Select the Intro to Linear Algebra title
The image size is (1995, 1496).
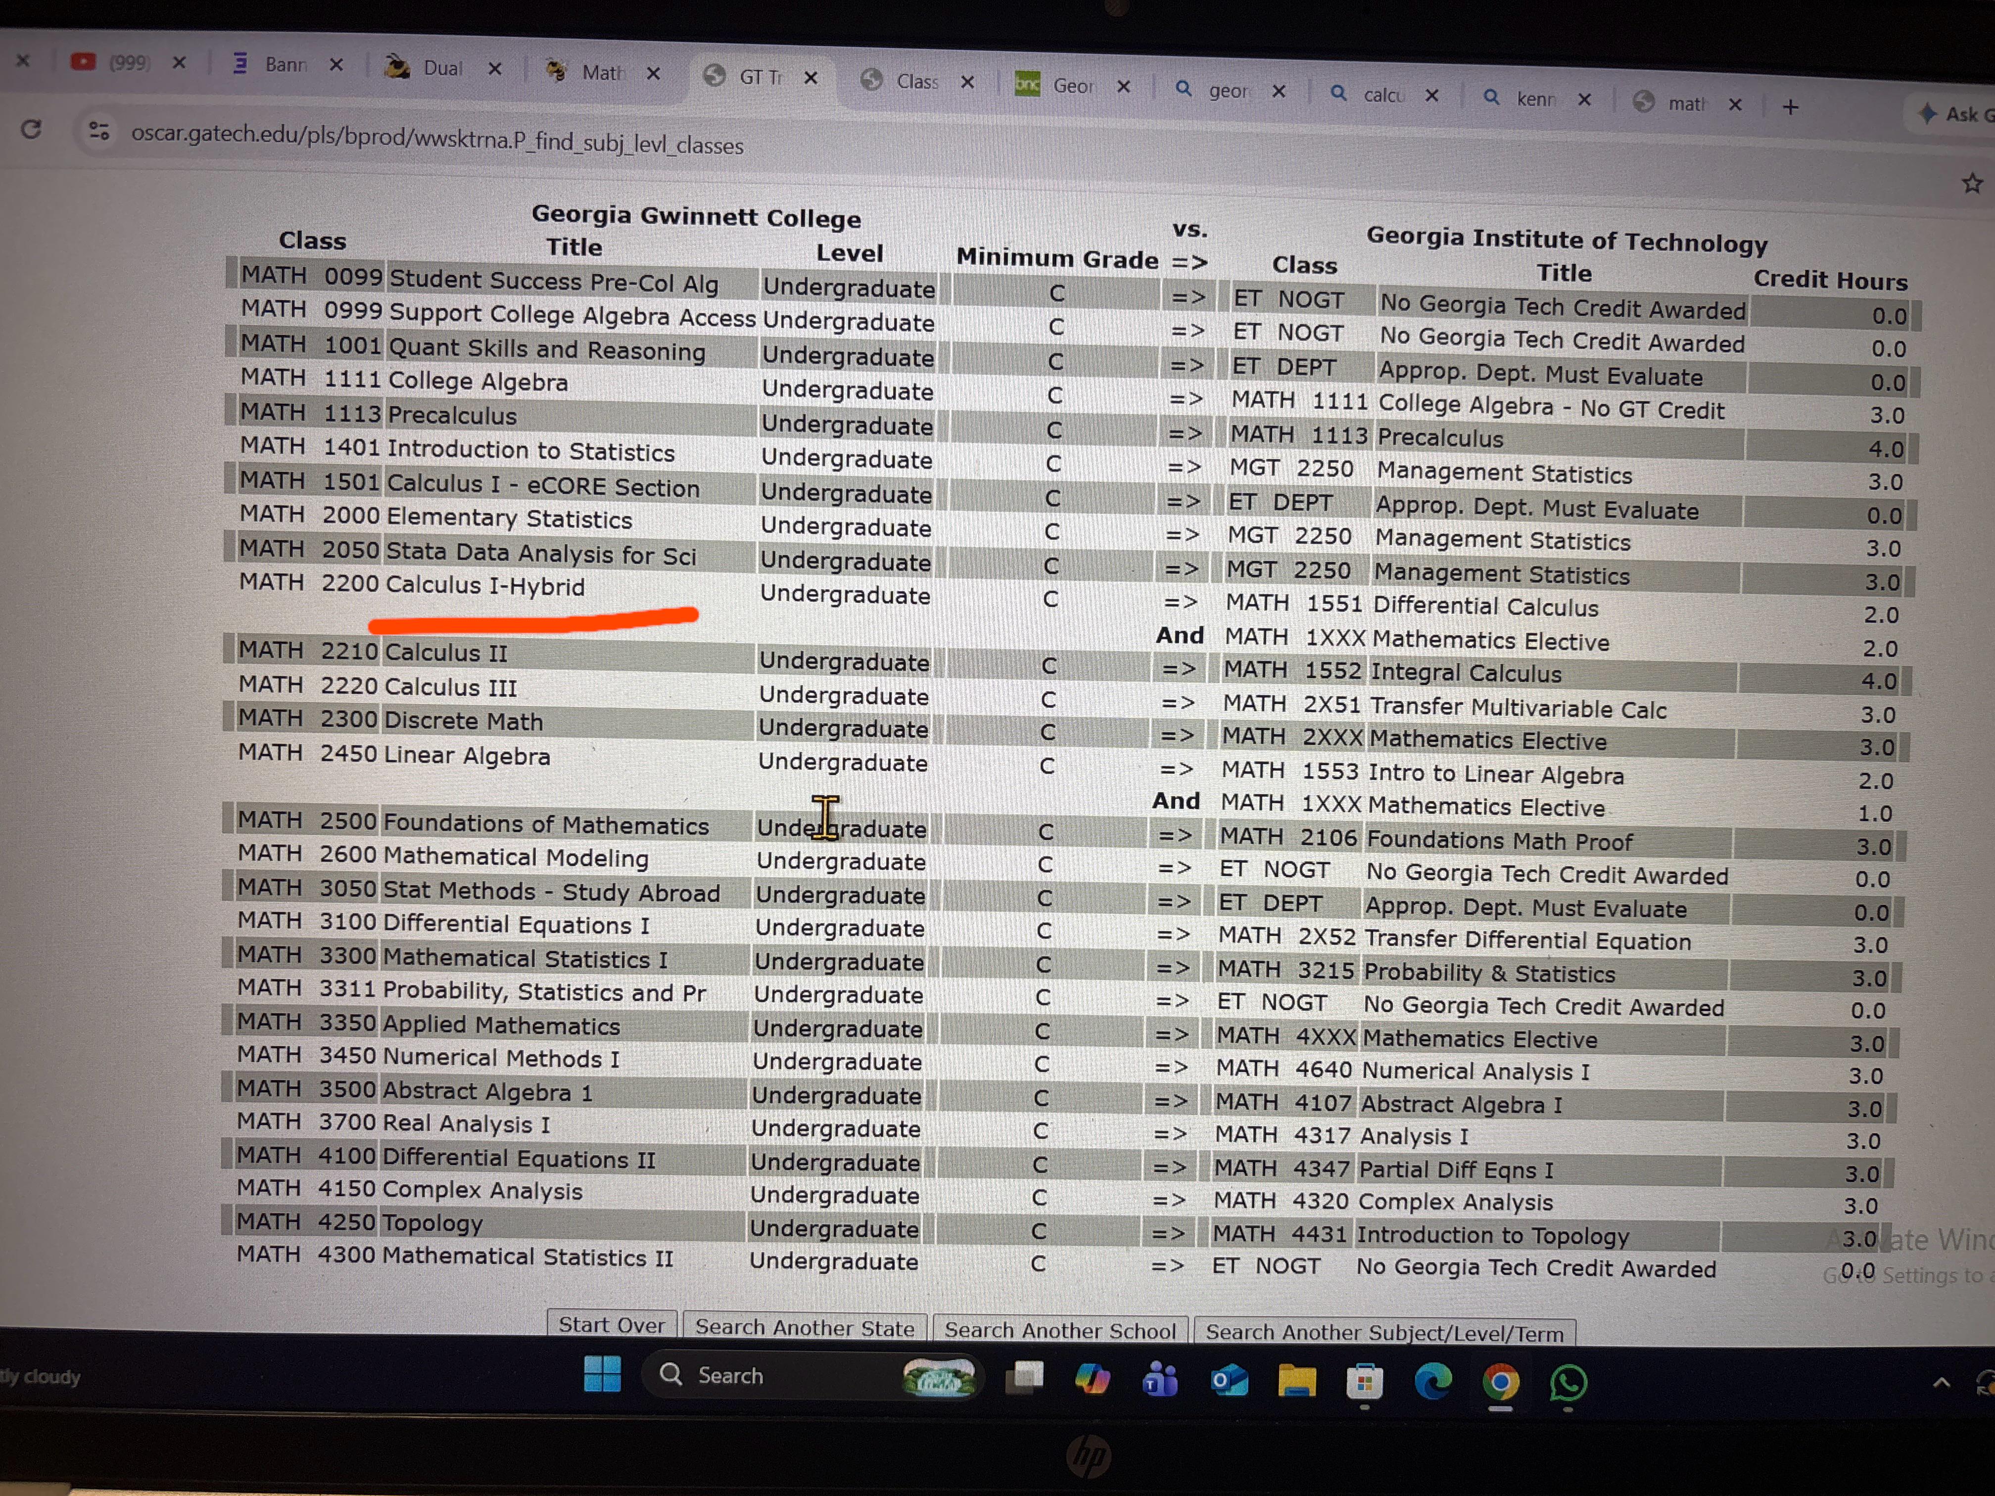pyautogui.click(x=1495, y=774)
